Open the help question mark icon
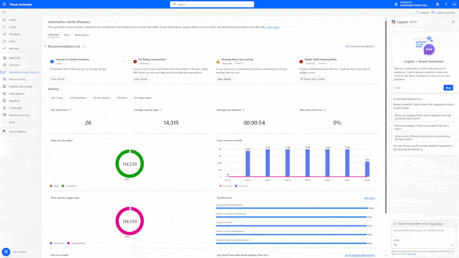This screenshot has height=258, width=459. 445,4
